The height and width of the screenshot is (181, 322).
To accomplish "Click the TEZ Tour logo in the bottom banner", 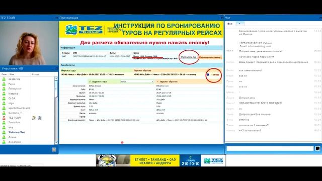I will (213, 161).
